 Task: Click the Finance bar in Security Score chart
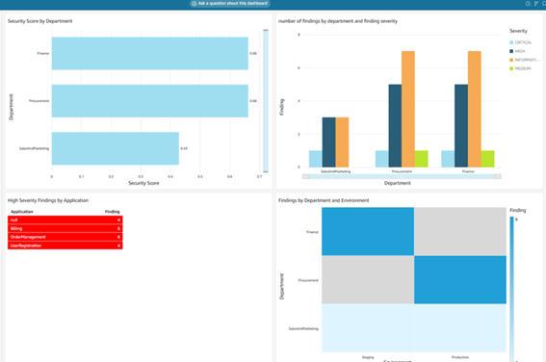click(x=149, y=53)
